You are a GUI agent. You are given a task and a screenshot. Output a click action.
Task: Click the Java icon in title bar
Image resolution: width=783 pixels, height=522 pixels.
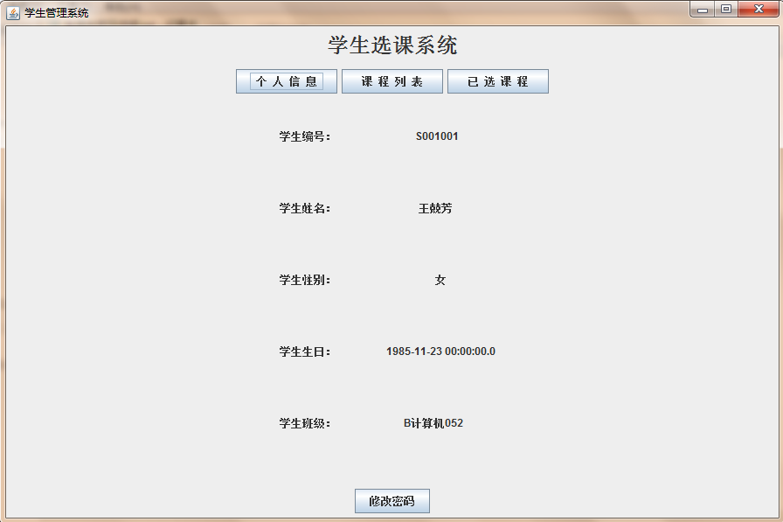pos(13,12)
